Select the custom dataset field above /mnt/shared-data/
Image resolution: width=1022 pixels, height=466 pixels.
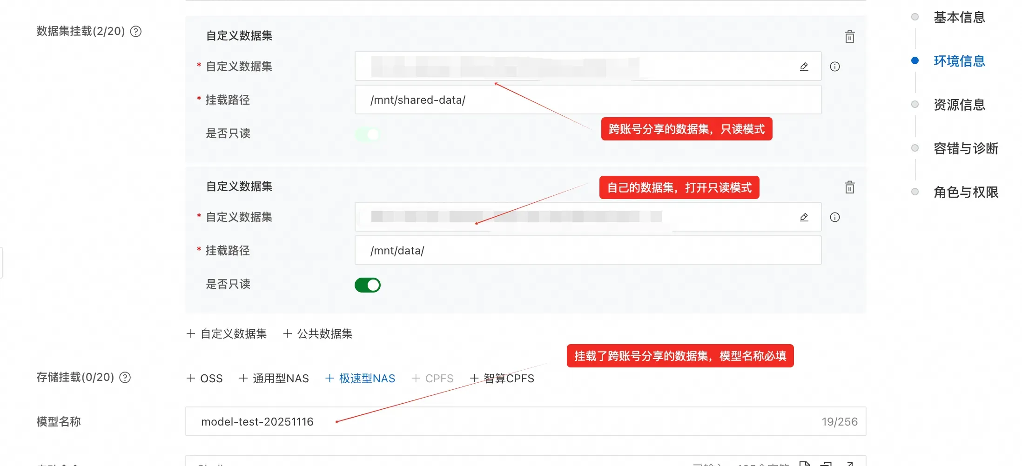pyautogui.click(x=588, y=66)
